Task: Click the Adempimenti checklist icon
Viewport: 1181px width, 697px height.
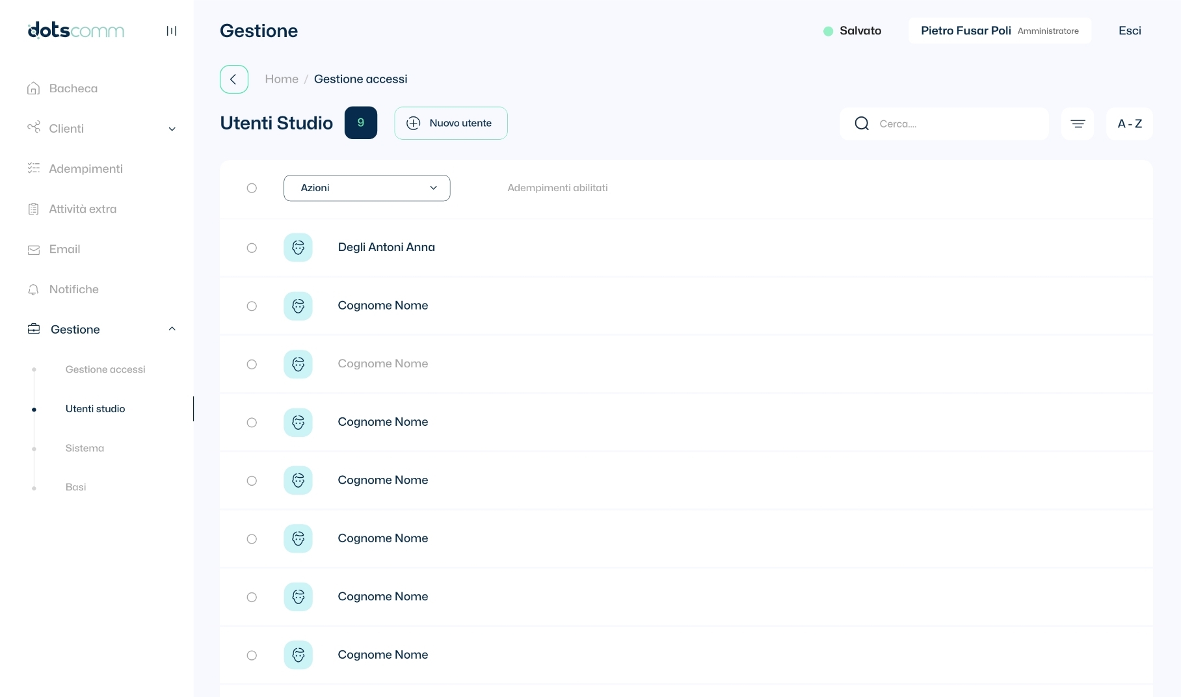Action: (x=34, y=169)
